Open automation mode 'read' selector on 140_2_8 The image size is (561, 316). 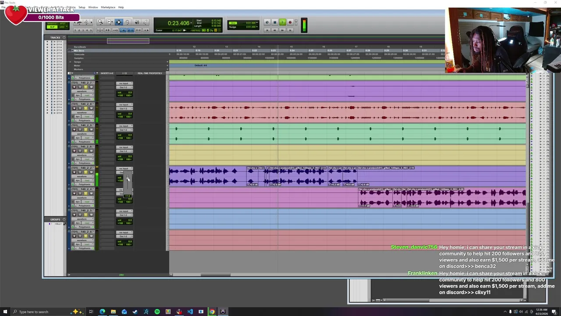click(x=88, y=116)
